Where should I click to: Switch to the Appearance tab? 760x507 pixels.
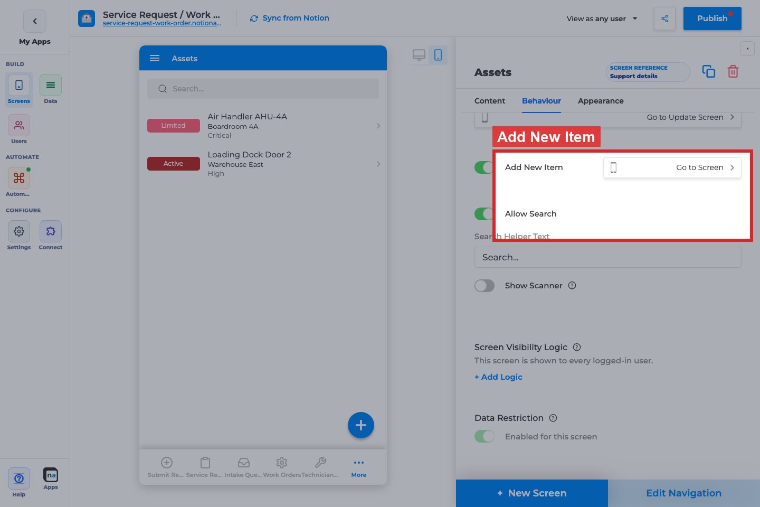pyautogui.click(x=601, y=101)
